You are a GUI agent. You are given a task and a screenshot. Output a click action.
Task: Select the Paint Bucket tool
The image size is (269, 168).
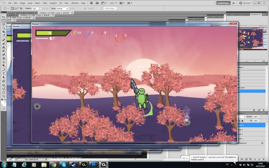[4, 58]
